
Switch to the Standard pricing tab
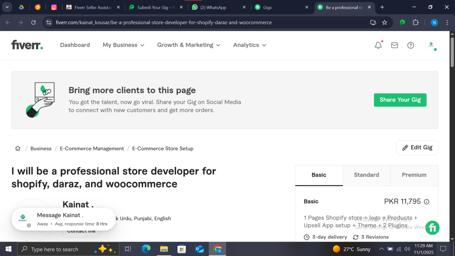pyautogui.click(x=366, y=175)
